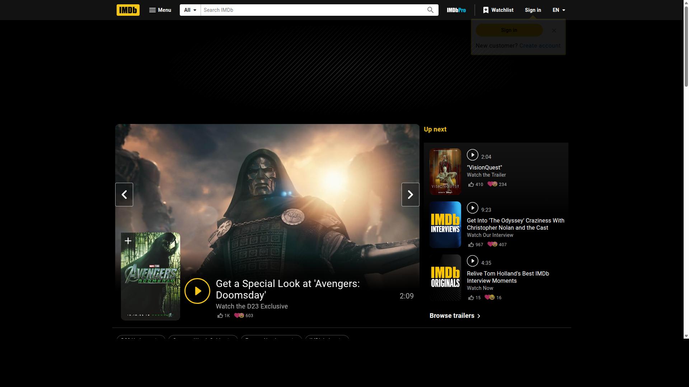The width and height of the screenshot is (689, 387).
Task: Like the VisionQuest trailer (410)
Action: [x=475, y=185]
